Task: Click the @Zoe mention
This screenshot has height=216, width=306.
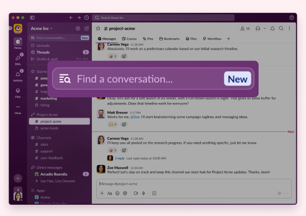Action: tap(135, 117)
